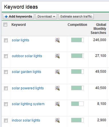This screenshot has width=109, height=127.
Task: Open magnifier icon for solar powered lights
Action: click(57, 88)
